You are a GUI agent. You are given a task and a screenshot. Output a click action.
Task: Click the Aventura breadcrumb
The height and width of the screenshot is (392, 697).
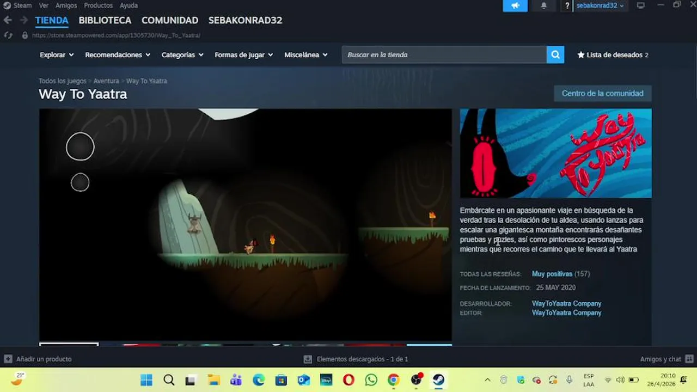(106, 81)
